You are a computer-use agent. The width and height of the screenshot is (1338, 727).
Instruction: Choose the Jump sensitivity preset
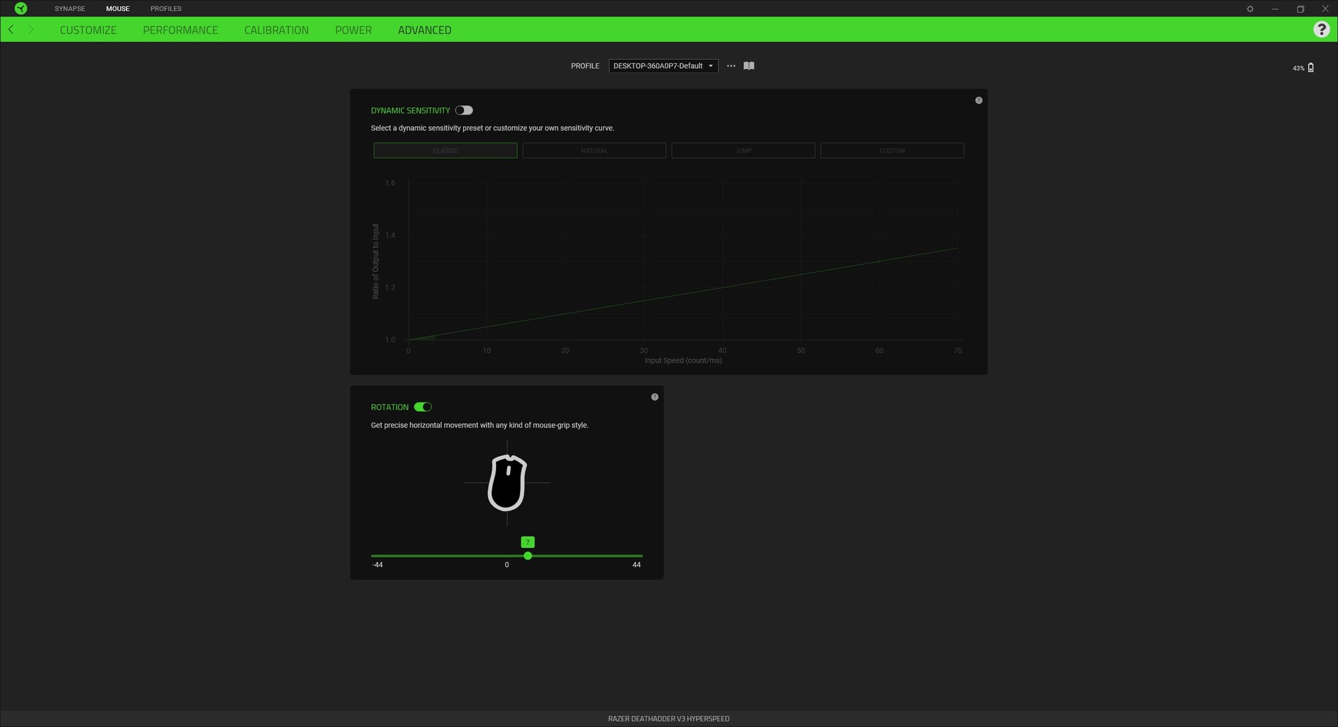pos(743,150)
